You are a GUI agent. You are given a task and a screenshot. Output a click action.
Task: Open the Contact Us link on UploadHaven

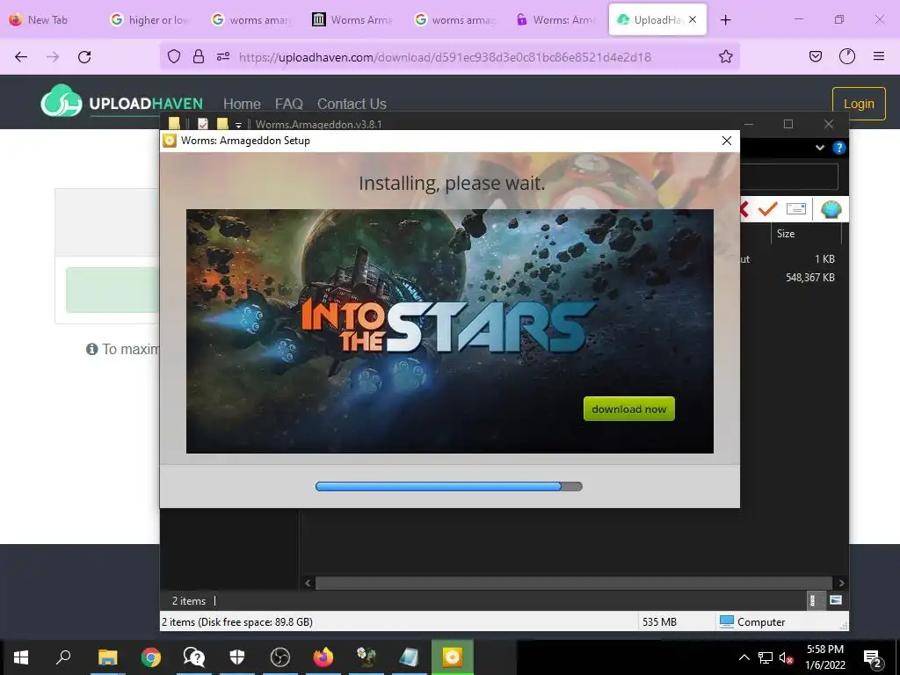tap(352, 104)
